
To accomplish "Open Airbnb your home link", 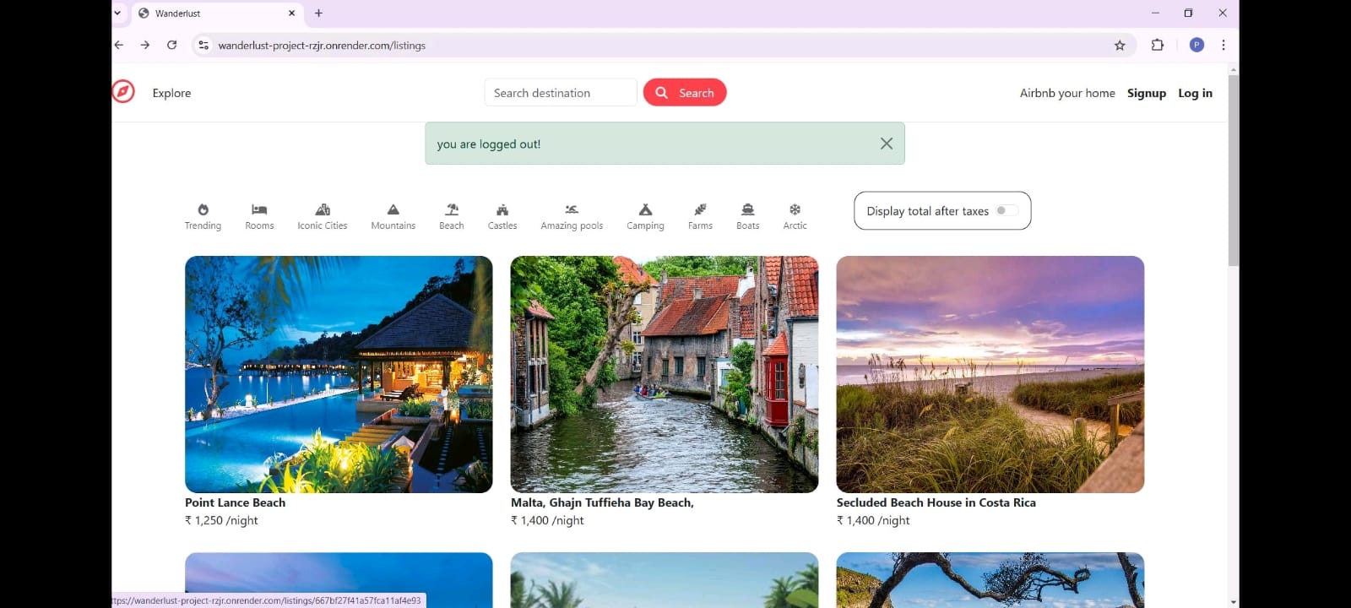I will click(1067, 93).
